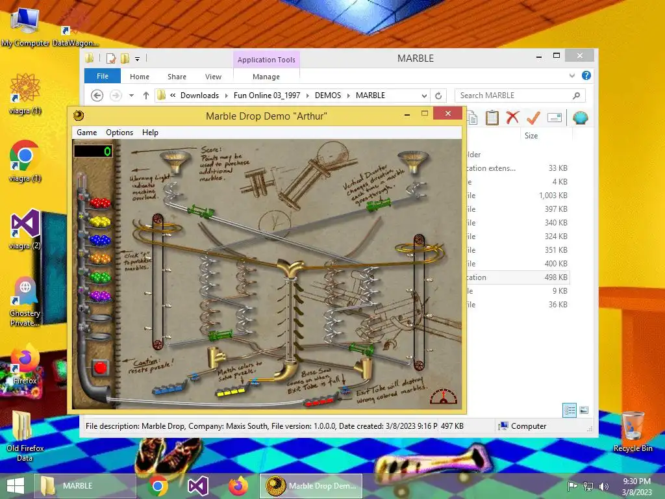Select the file sized 1,003 KB
Image resolution: width=665 pixels, height=499 pixels.
tap(518, 196)
